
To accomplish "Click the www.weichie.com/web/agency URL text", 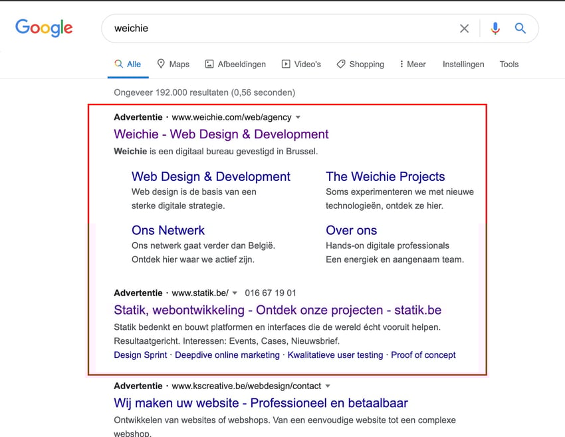I will (x=231, y=117).
